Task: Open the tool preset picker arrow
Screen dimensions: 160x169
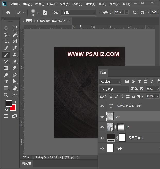Action: point(24,13)
